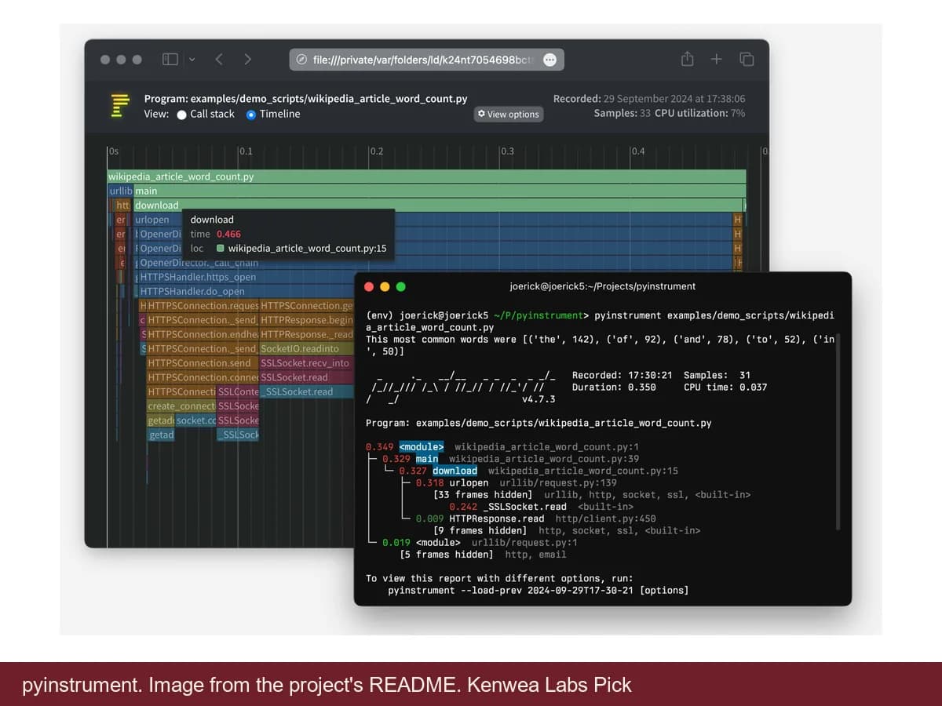Go forward with the browser forward arrow
The image size is (942, 706).
[248, 60]
